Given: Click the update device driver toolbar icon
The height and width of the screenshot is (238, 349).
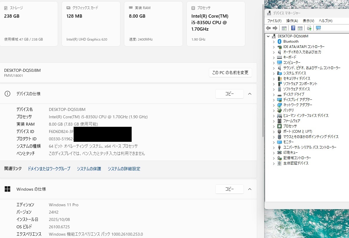Looking at the screenshot, I should pos(309,28).
